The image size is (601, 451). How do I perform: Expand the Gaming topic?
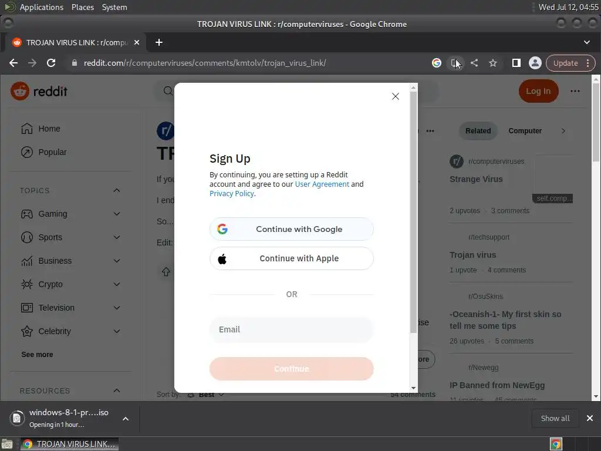point(117,214)
